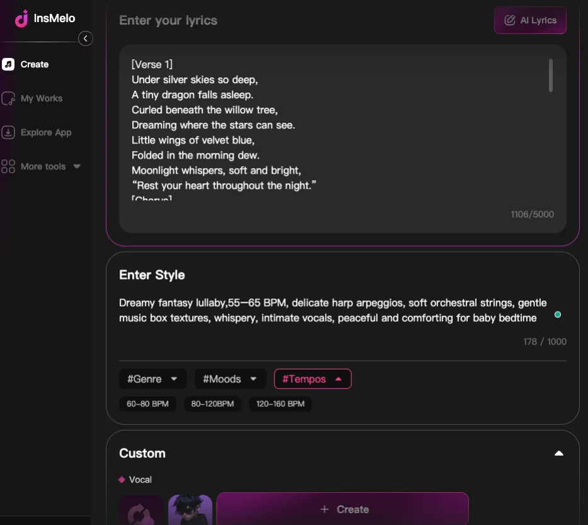This screenshot has width=588, height=525.
Task: Click the plus icon on Create button
Action: click(x=324, y=509)
